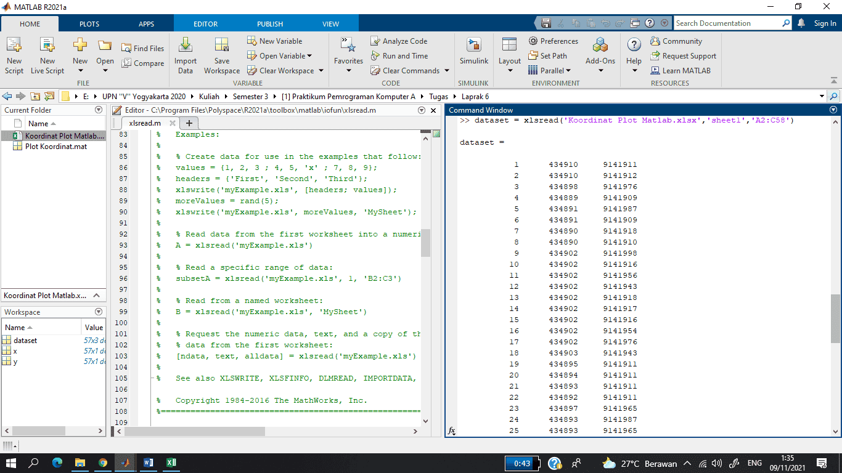Create a New Script
The width and height of the screenshot is (842, 473).
pyautogui.click(x=14, y=55)
